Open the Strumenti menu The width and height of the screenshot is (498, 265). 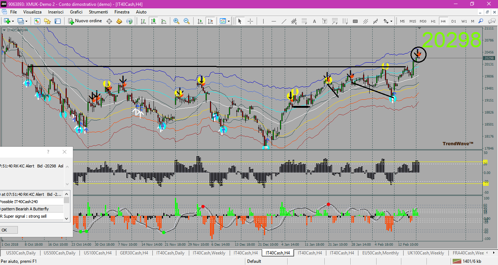98,12
